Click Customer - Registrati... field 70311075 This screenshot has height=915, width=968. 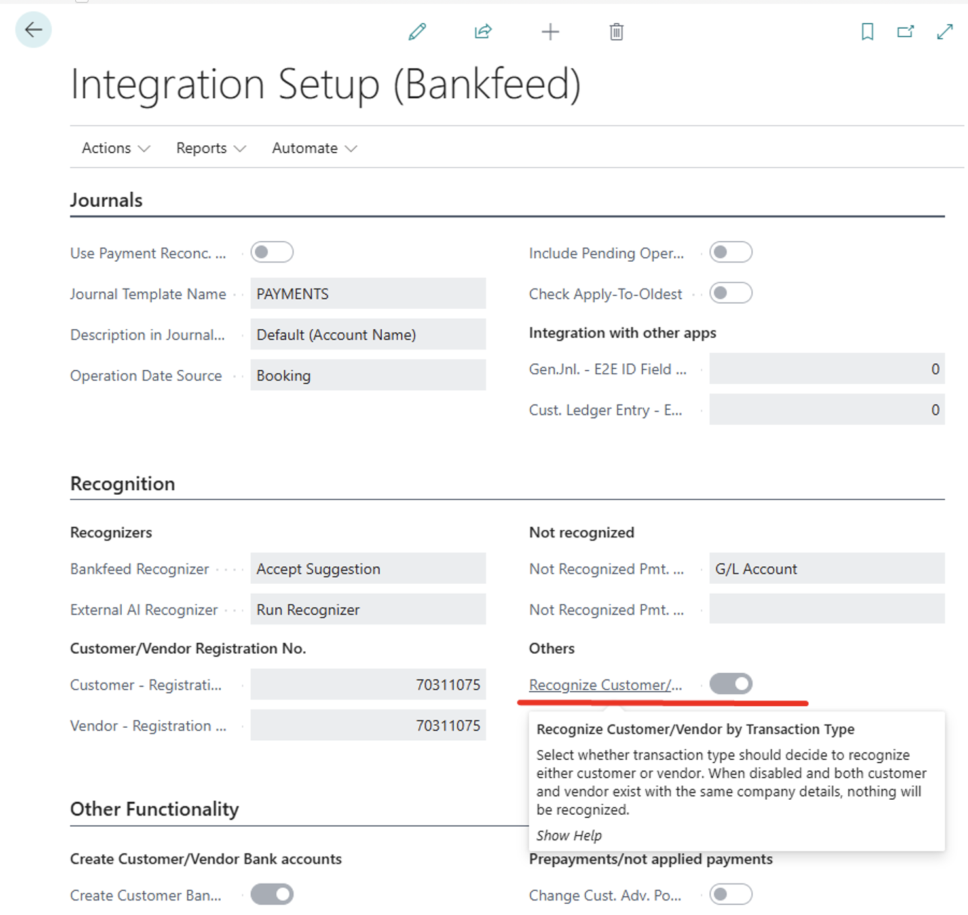click(x=368, y=685)
